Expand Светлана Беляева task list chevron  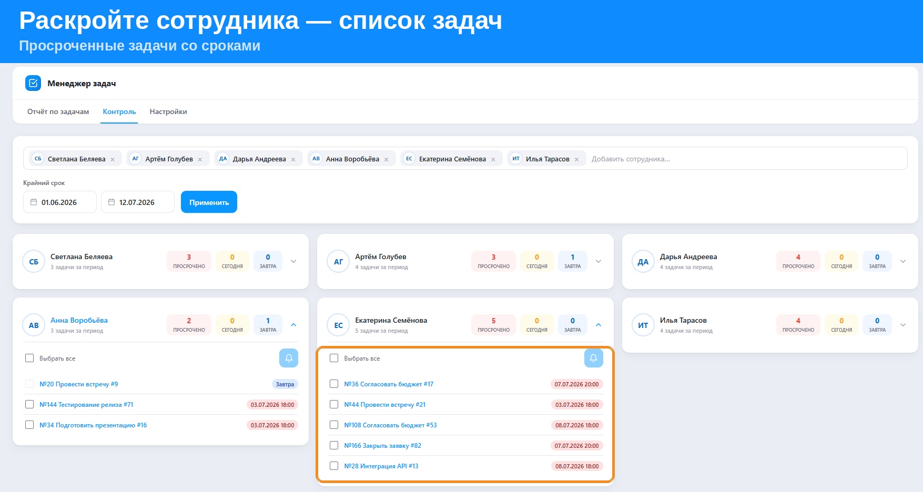[x=293, y=261]
